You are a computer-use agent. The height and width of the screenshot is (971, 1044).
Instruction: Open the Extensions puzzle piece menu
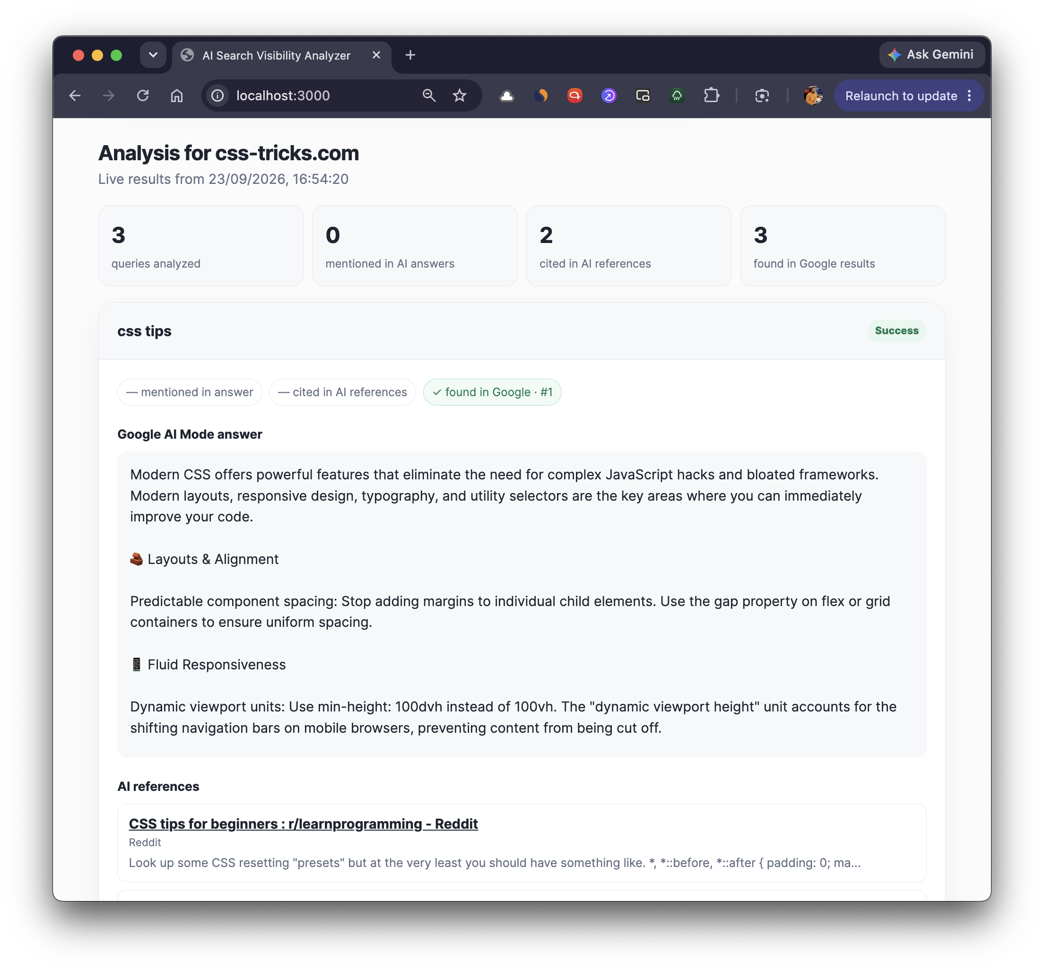(711, 95)
